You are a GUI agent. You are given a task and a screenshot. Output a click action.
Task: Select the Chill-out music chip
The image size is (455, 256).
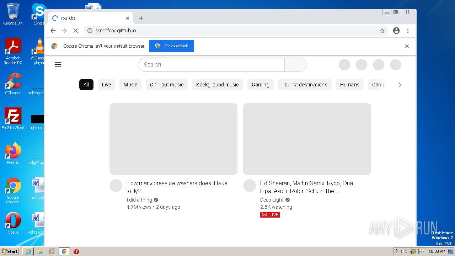click(167, 85)
